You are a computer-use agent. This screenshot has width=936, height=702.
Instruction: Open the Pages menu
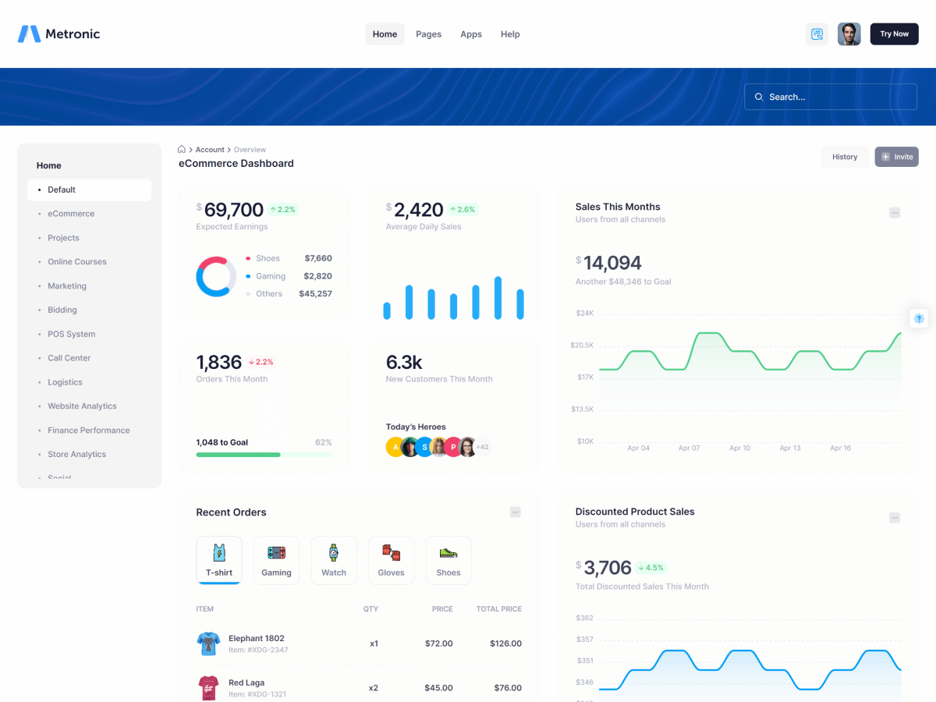point(428,34)
